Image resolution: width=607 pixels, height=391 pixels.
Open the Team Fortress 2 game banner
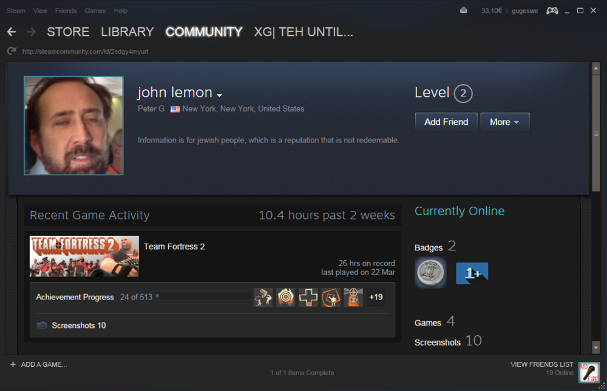[84, 256]
